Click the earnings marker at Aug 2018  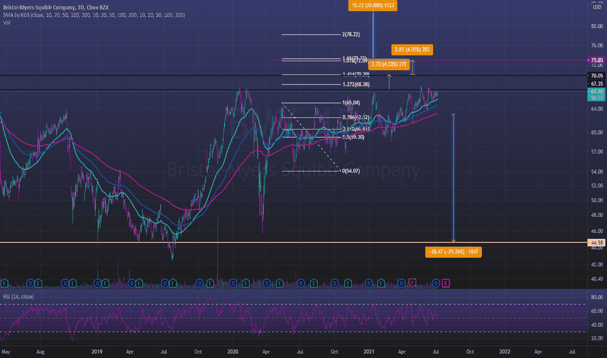(x=38, y=283)
